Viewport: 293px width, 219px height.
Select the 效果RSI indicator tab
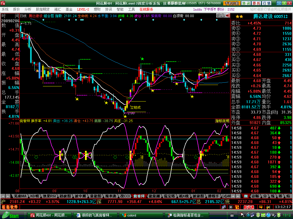click(49, 196)
